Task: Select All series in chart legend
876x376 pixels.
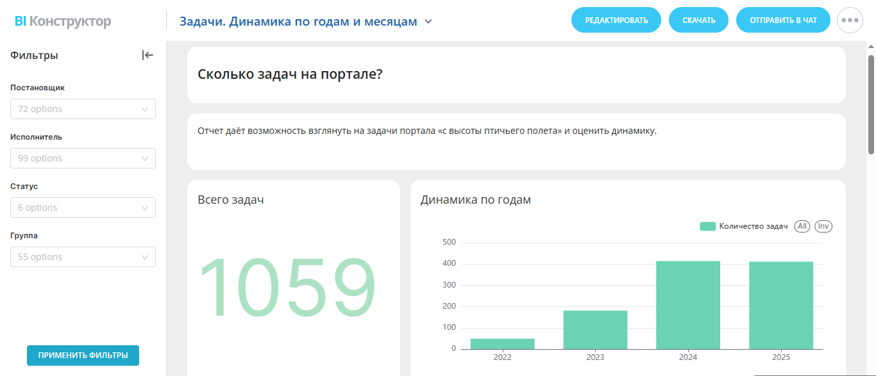Action: pos(802,226)
